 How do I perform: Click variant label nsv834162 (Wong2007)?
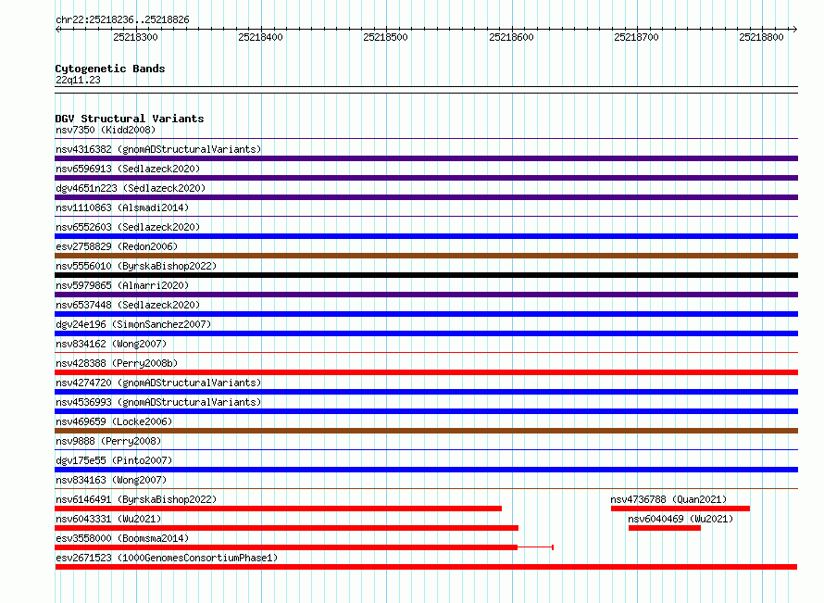click(x=111, y=344)
